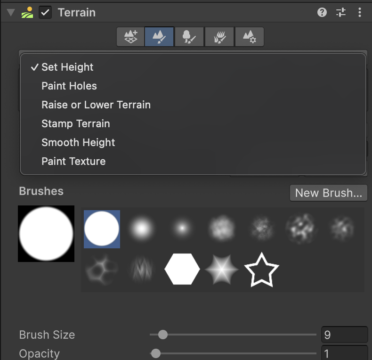Viewport: 372px width, 360px height.
Task: Open the Terrain Settings tab
Action: coord(249,37)
